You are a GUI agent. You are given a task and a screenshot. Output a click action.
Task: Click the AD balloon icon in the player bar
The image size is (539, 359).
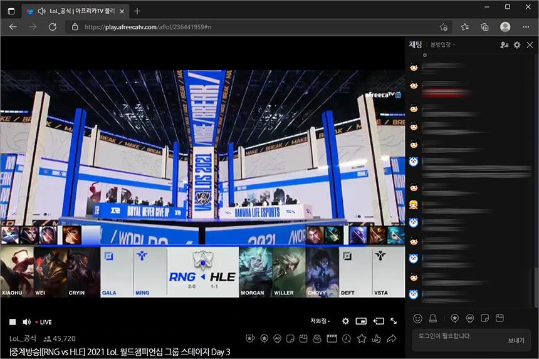point(277,339)
